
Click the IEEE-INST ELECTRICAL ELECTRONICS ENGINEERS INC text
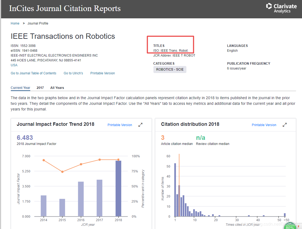tap(54, 55)
